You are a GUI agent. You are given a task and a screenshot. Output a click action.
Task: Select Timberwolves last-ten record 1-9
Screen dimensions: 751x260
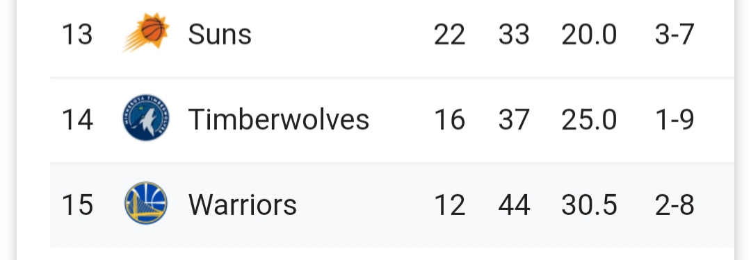(x=675, y=119)
